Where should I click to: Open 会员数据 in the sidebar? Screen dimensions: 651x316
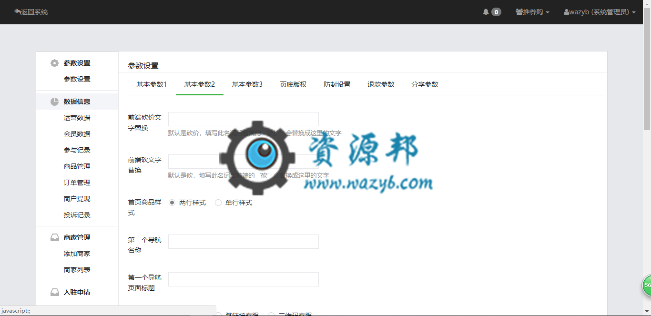(x=77, y=134)
